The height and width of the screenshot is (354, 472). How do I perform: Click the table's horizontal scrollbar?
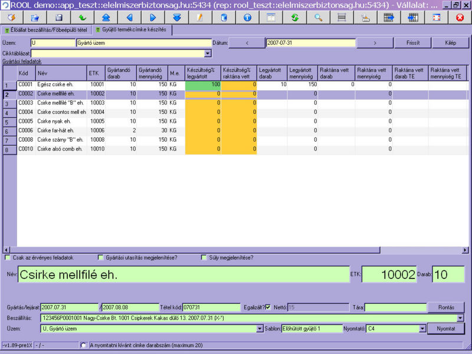coord(236,250)
